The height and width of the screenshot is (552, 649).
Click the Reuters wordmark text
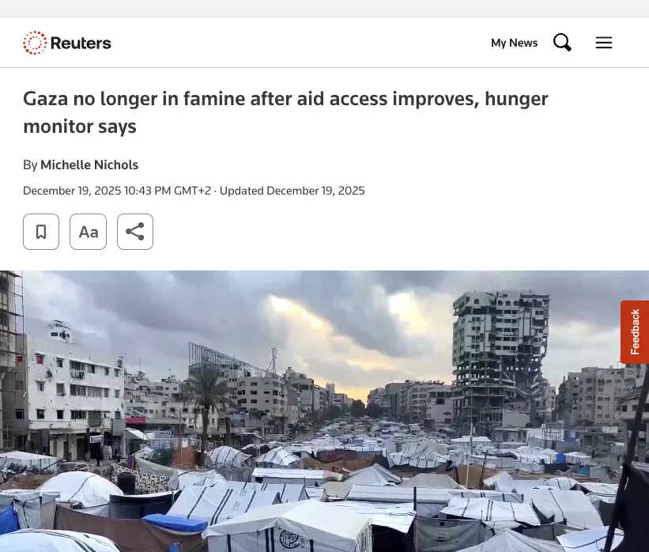point(81,43)
